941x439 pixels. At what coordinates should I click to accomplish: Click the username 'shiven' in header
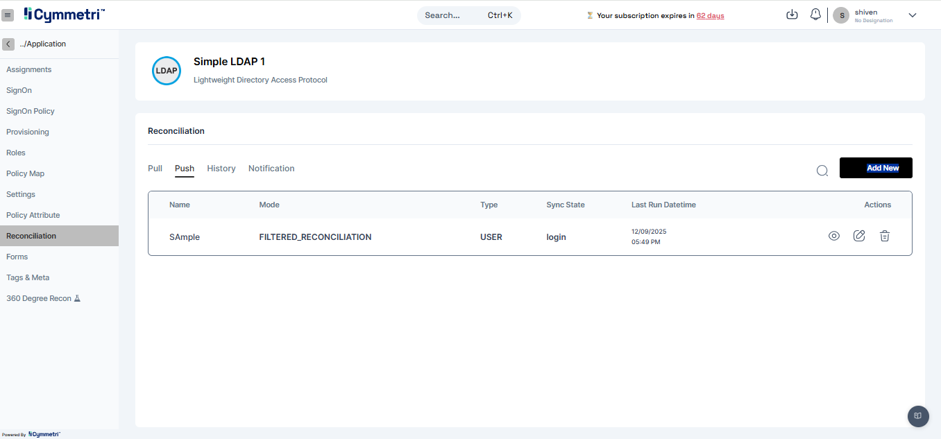click(x=865, y=12)
